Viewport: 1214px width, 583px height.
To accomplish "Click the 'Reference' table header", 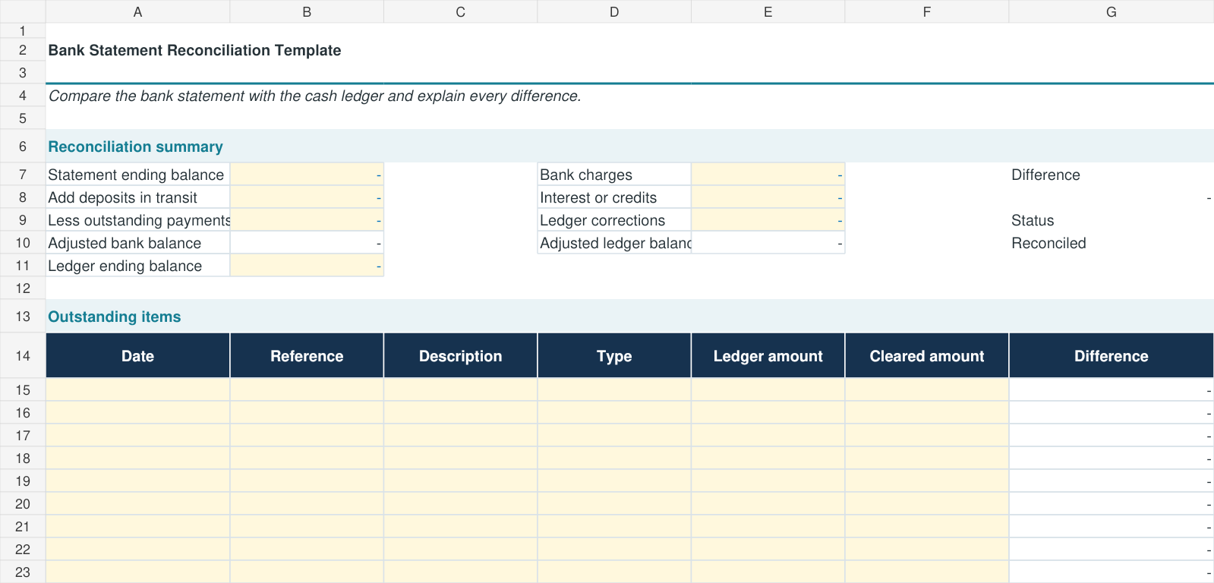I will [x=307, y=355].
